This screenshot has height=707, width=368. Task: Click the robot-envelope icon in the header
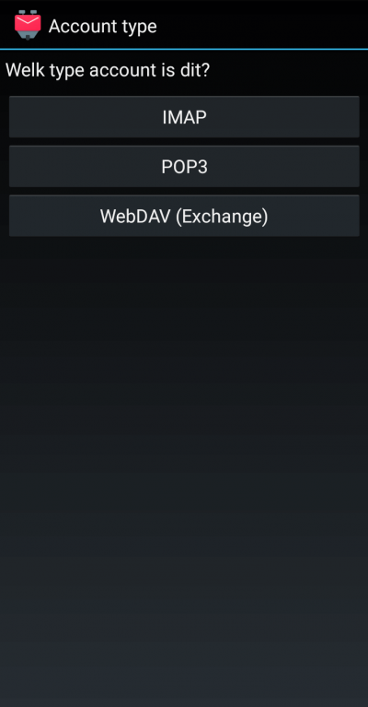(x=28, y=25)
